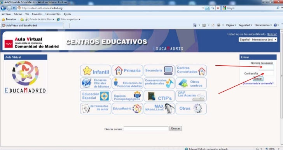Open the Herramientas menu in menu bar
This screenshot has width=283, height=150.
click(x=53, y=14)
